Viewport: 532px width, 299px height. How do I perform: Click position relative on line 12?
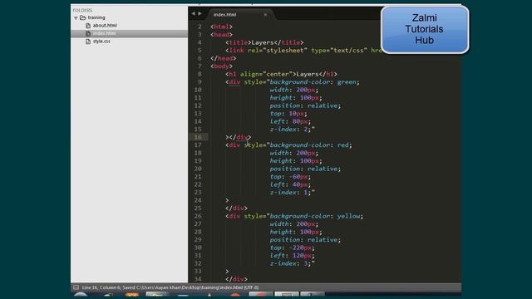[305, 105]
